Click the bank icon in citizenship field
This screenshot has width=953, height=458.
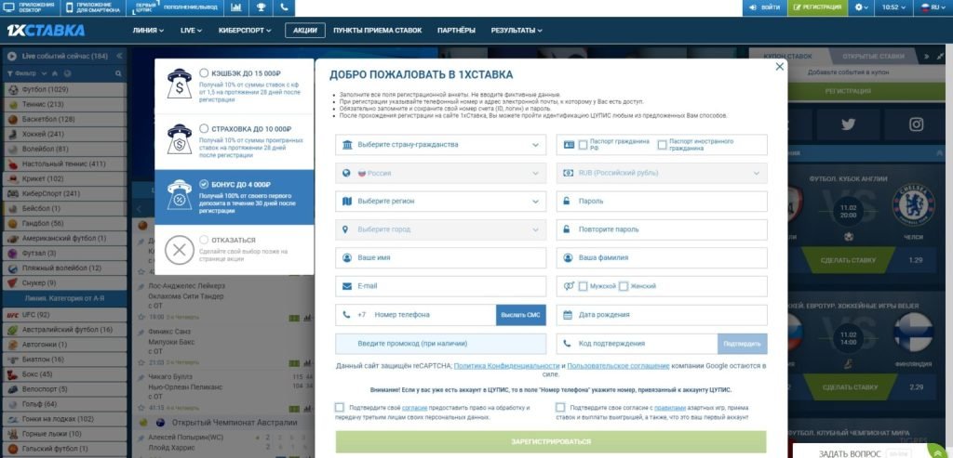click(x=347, y=144)
